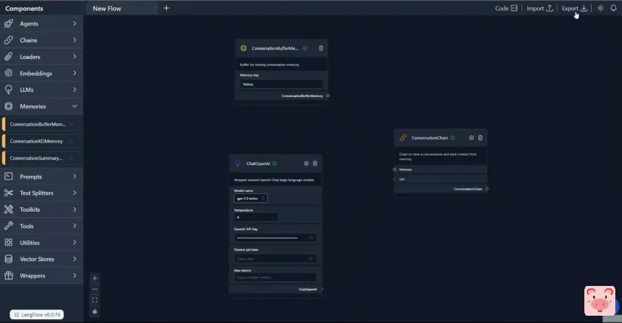The width and height of the screenshot is (622, 323).
Task: Expand the Loaders component category
Action: pos(41,56)
